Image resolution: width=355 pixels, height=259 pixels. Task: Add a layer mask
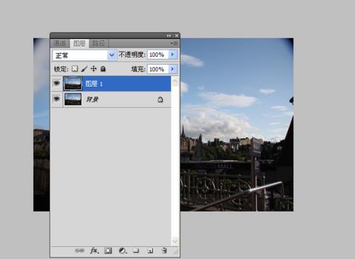tap(108, 250)
